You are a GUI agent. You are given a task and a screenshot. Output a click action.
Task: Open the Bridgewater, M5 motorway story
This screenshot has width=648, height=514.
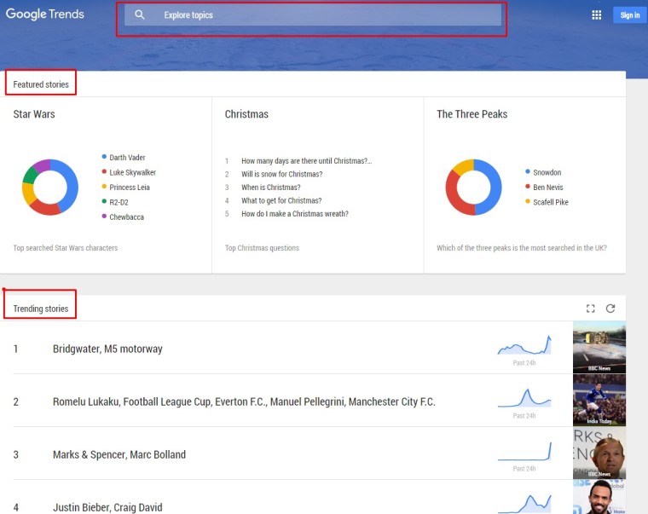tap(107, 349)
